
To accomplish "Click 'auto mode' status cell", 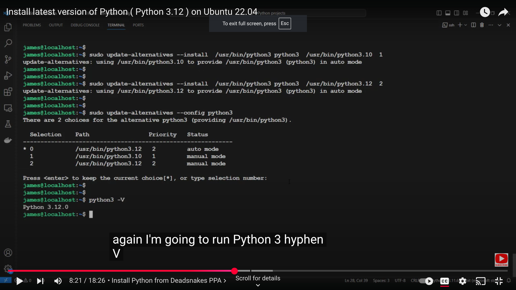I will (203, 149).
